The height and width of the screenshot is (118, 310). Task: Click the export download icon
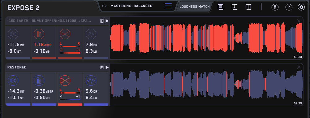[234, 7]
